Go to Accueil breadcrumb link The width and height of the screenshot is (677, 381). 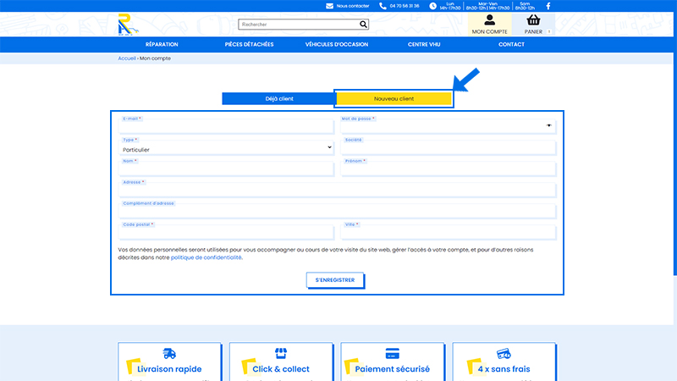[127, 58]
